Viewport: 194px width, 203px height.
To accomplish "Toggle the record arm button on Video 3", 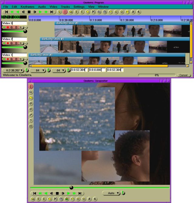I will click(8, 27).
